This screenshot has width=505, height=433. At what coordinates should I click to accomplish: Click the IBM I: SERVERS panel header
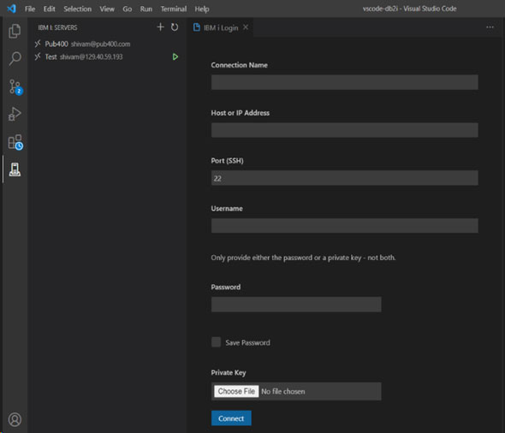[x=57, y=27]
